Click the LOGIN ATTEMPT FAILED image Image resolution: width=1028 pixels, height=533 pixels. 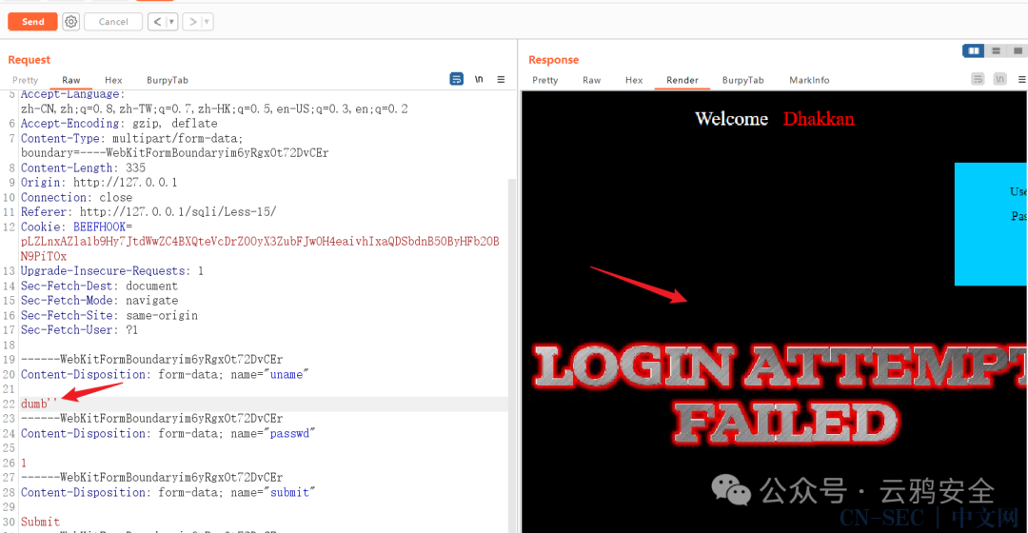point(781,393)
